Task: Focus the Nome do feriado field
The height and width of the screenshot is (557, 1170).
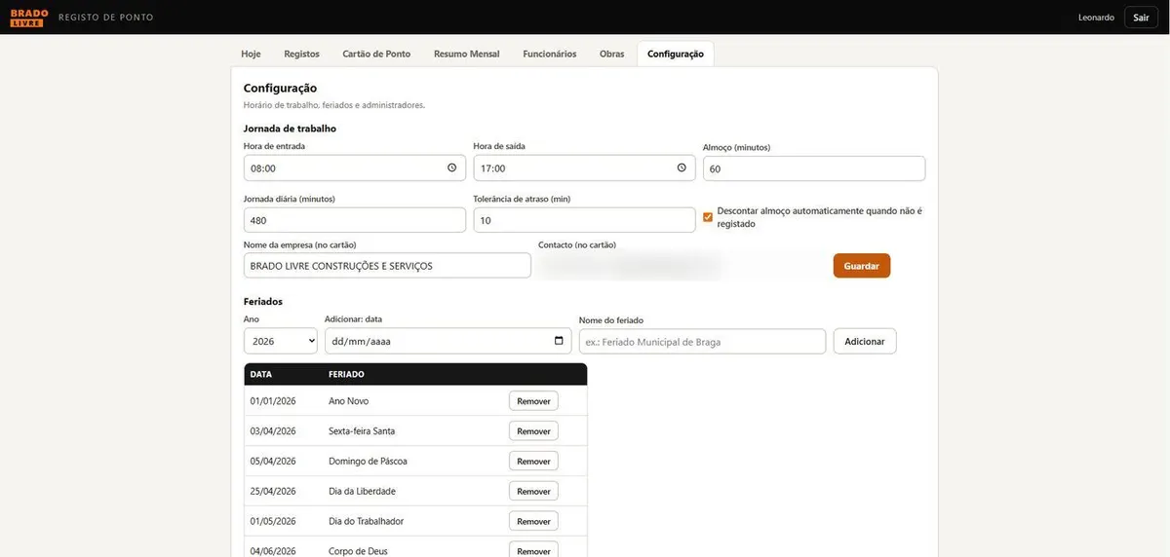Action: coord(702,341)
